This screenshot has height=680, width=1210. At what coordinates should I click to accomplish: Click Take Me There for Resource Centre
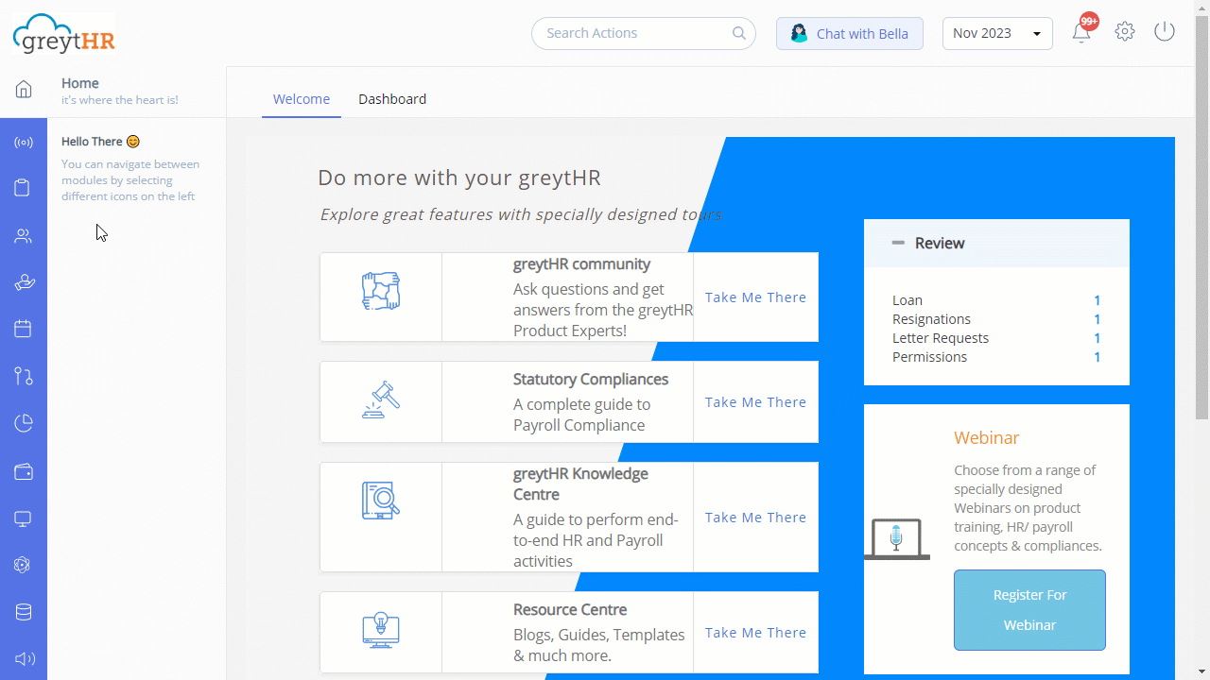click(x=755, y=633)
